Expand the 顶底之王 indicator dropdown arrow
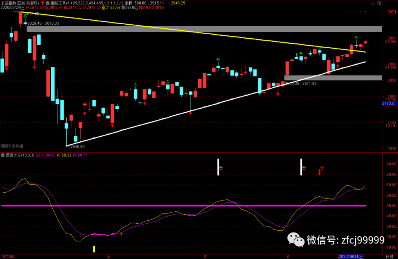 (3, 155)
